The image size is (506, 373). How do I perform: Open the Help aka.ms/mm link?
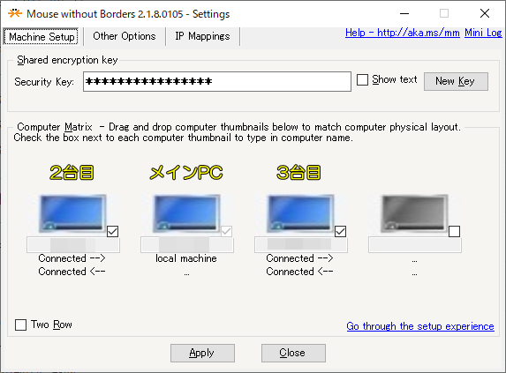coord(403,33)
